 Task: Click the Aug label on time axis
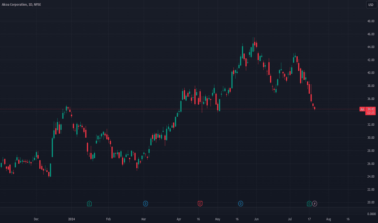[329, 219]
